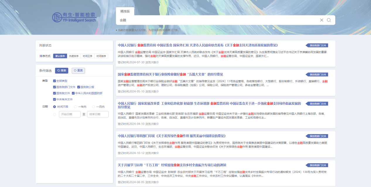Open the 开始日期 date picker field
The image size is (371, 187).
[x=70, y=114]
